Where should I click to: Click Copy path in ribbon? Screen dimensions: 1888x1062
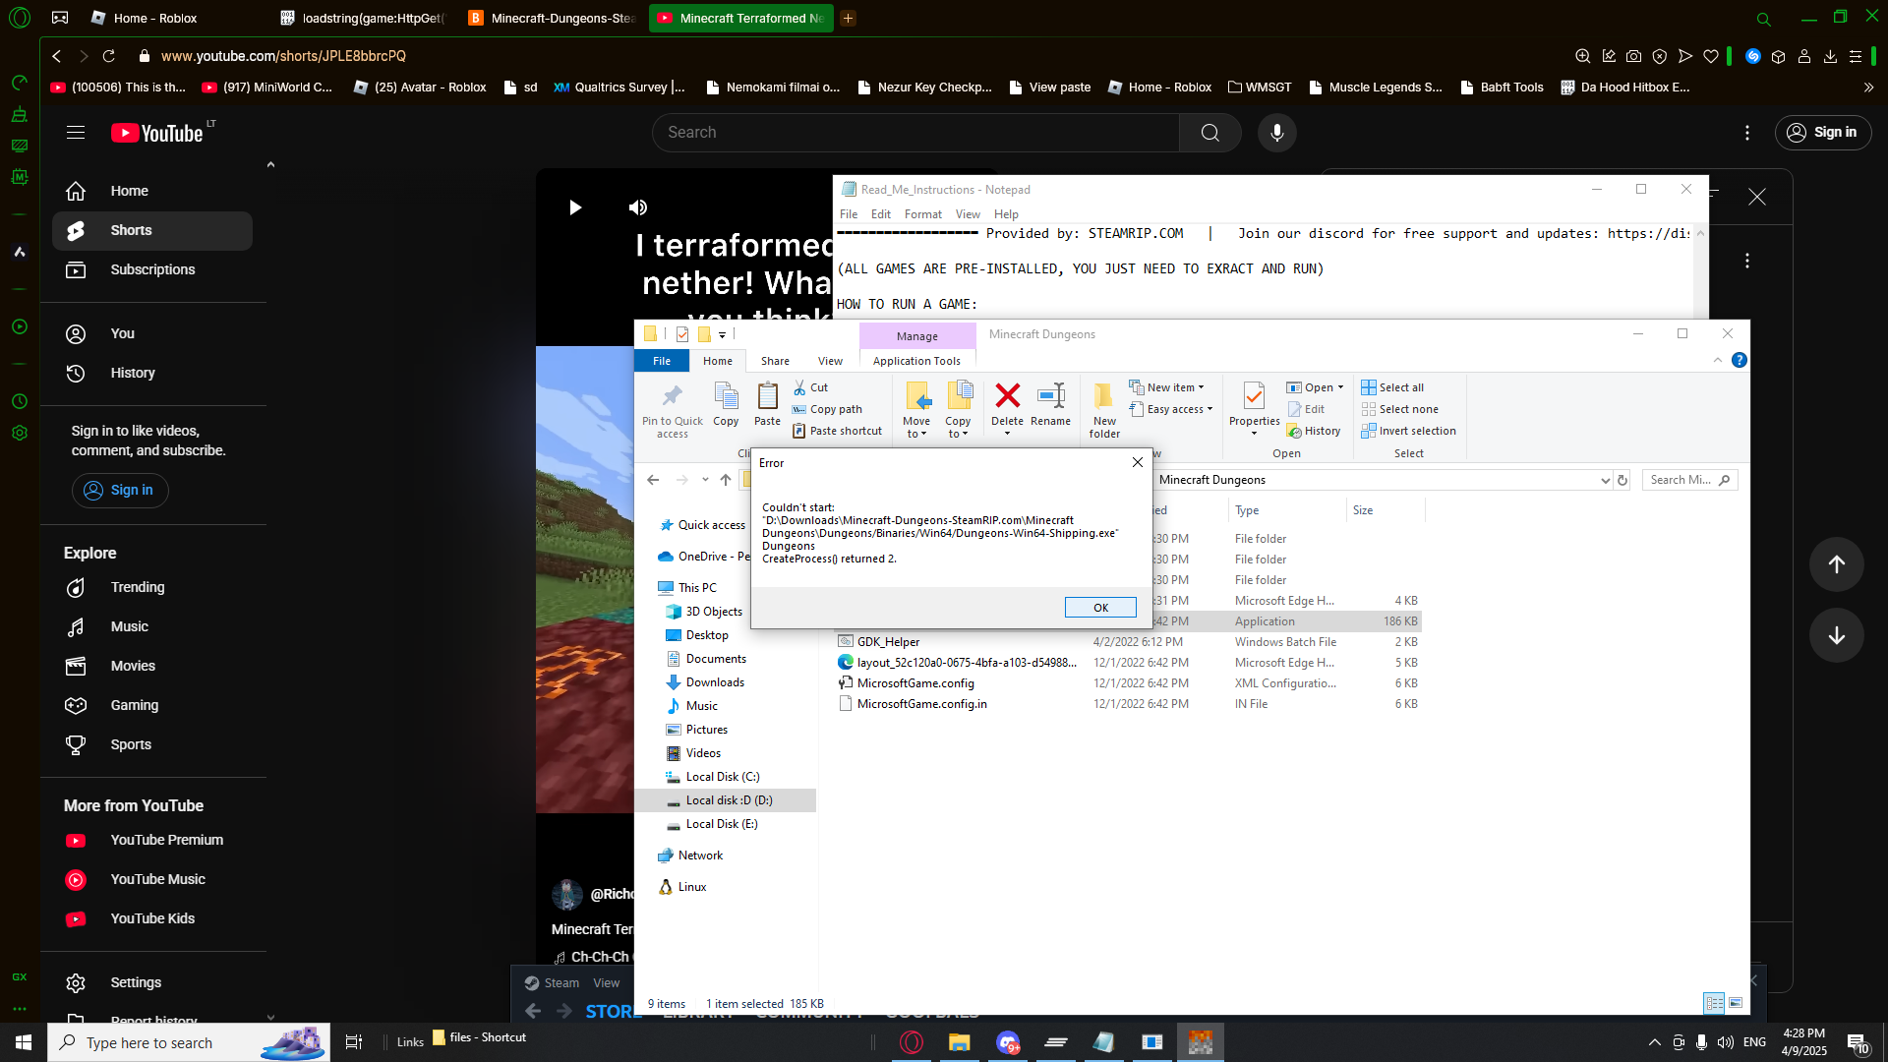pos(827,409)
